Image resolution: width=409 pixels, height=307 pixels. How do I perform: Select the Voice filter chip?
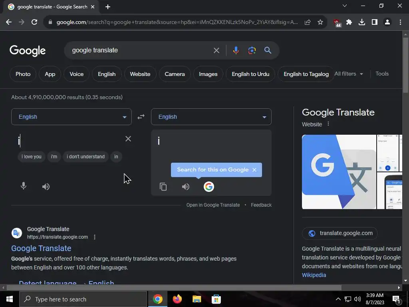[76, 74]
